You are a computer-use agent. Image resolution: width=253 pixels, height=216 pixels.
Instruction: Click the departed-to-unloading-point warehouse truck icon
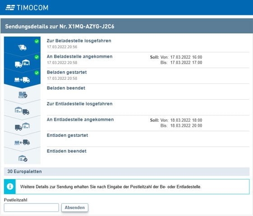22,111
